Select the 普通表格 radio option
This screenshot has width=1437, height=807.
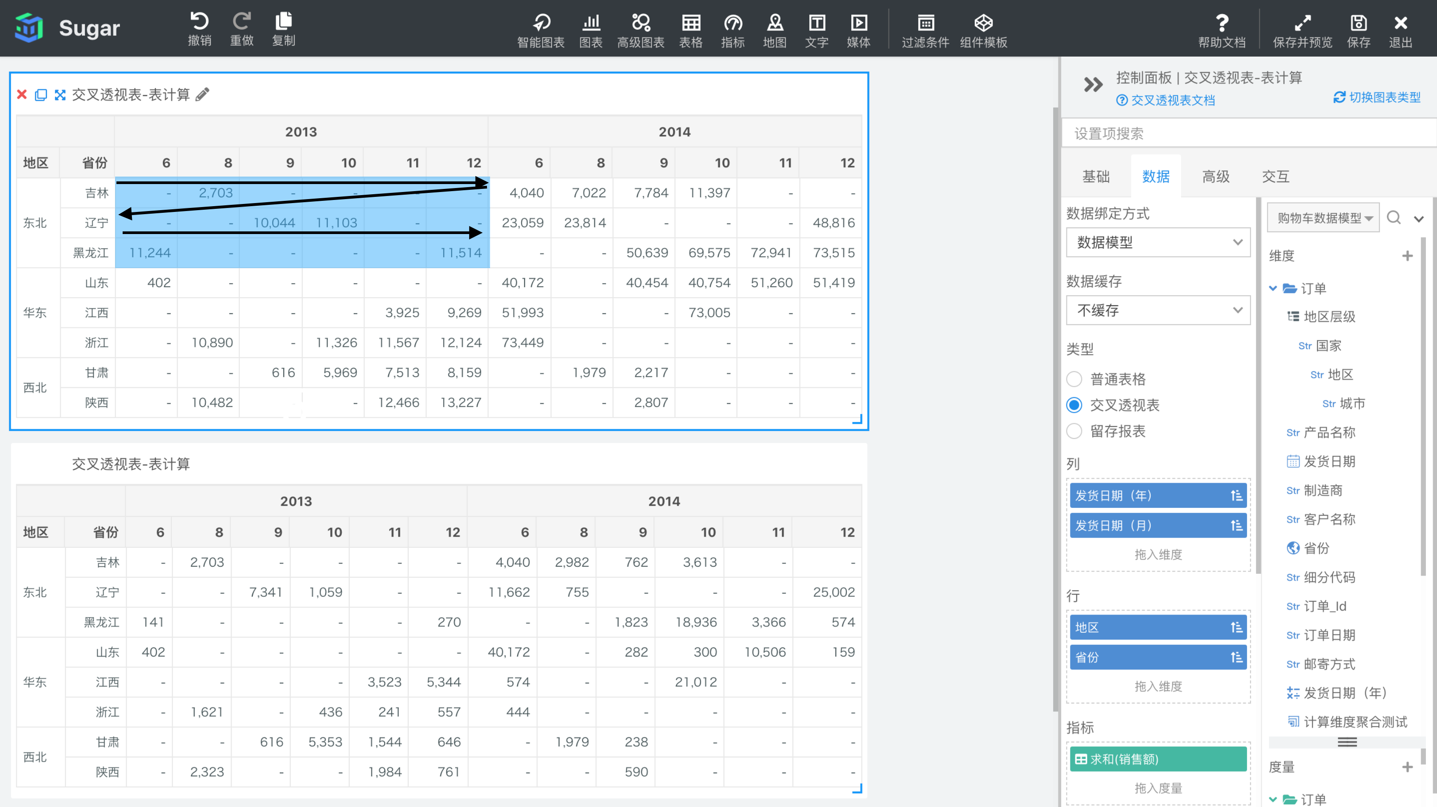[1074, 380]
